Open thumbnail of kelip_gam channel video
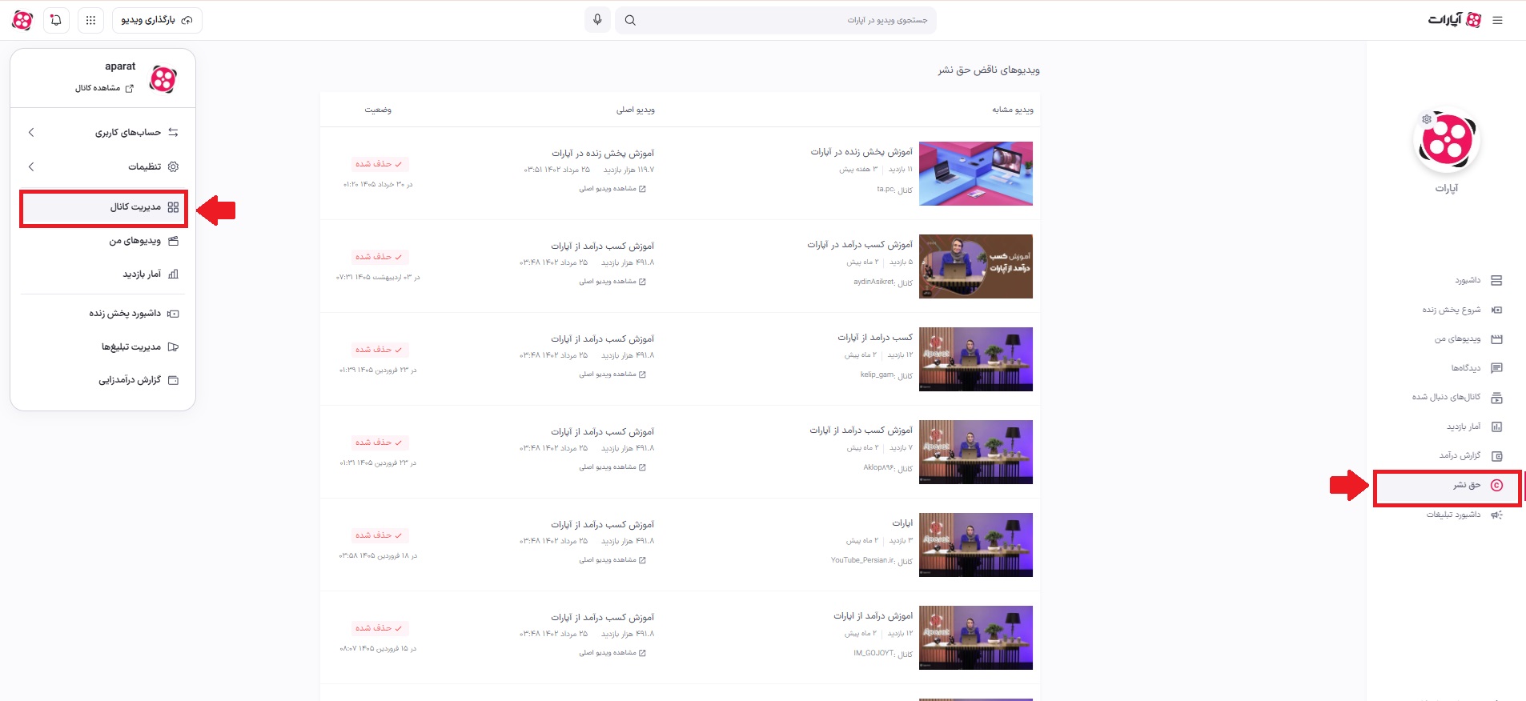Screen dimensions: 1526x701 coord(975,359)
